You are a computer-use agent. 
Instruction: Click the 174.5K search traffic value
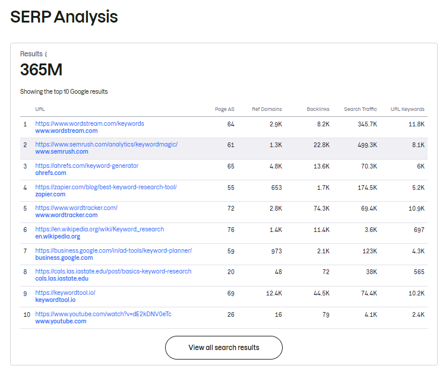tap(368, 187)
